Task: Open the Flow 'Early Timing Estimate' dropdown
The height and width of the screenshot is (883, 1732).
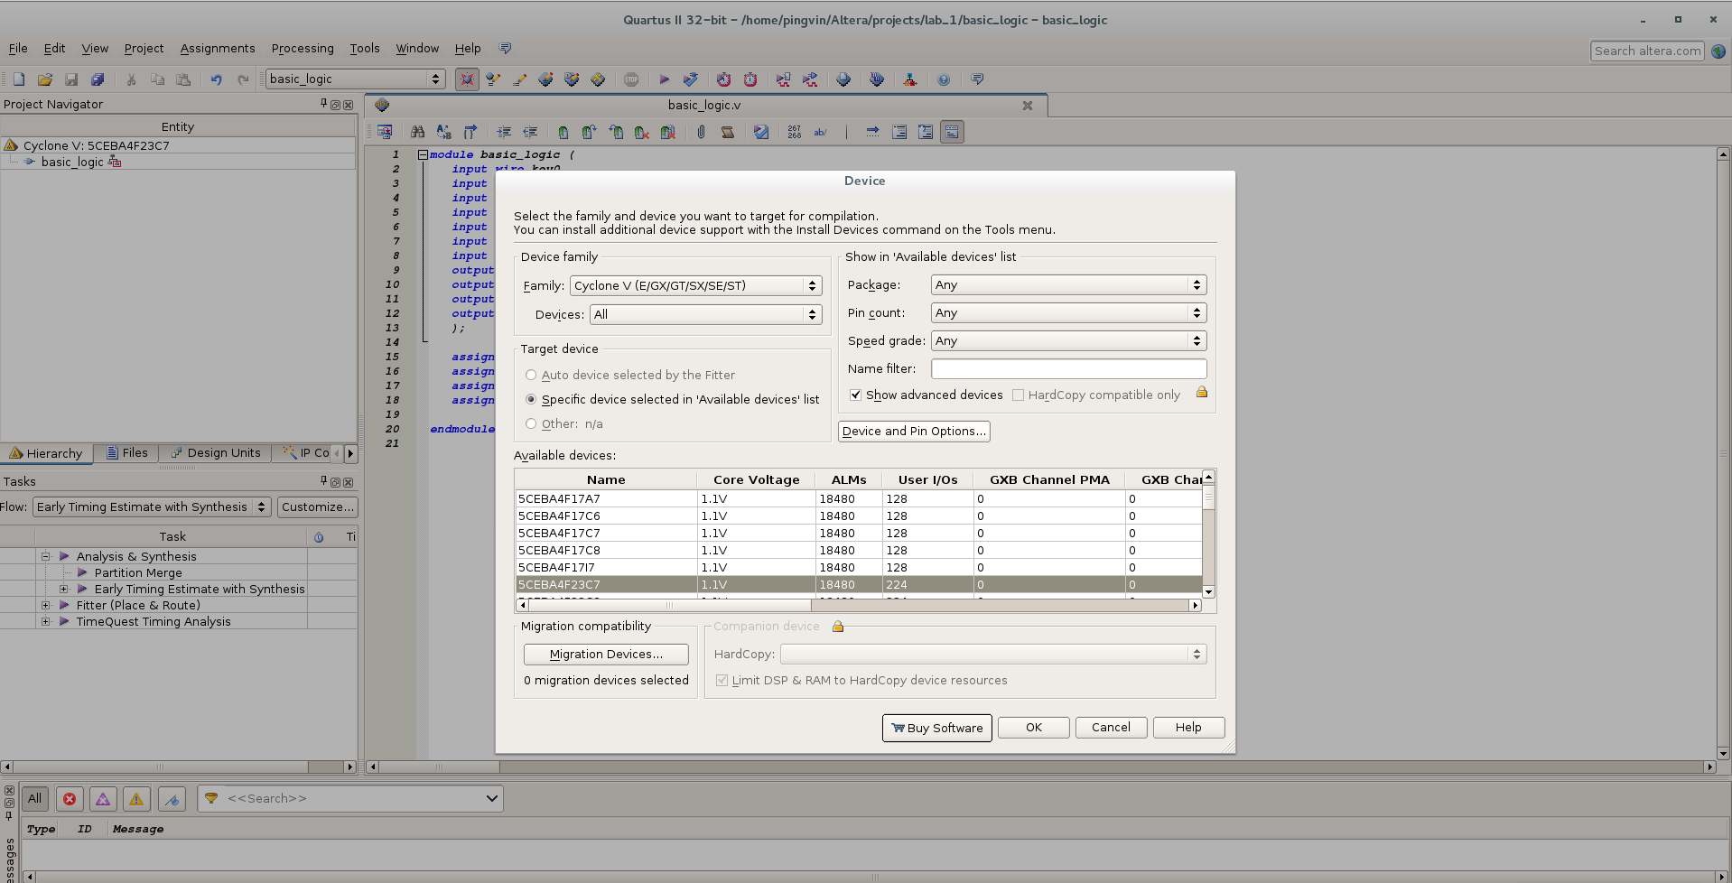Action: tap(152, 507)
